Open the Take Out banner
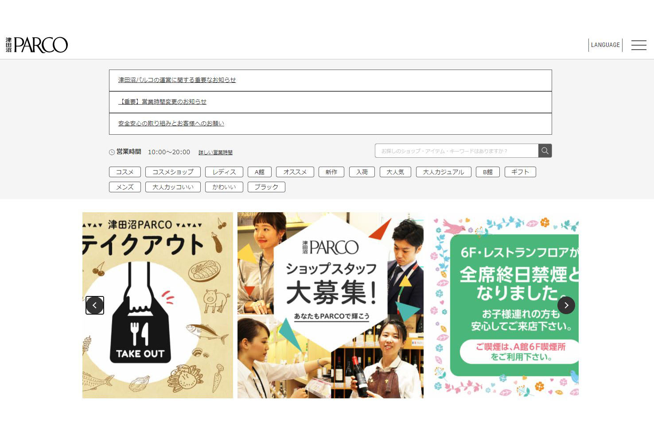The width and height of the screenshot is (654, 436). point(158,305)
